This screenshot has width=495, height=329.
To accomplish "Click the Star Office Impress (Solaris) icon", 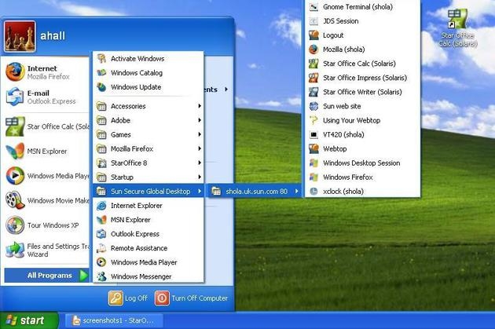I will [313, 78].
